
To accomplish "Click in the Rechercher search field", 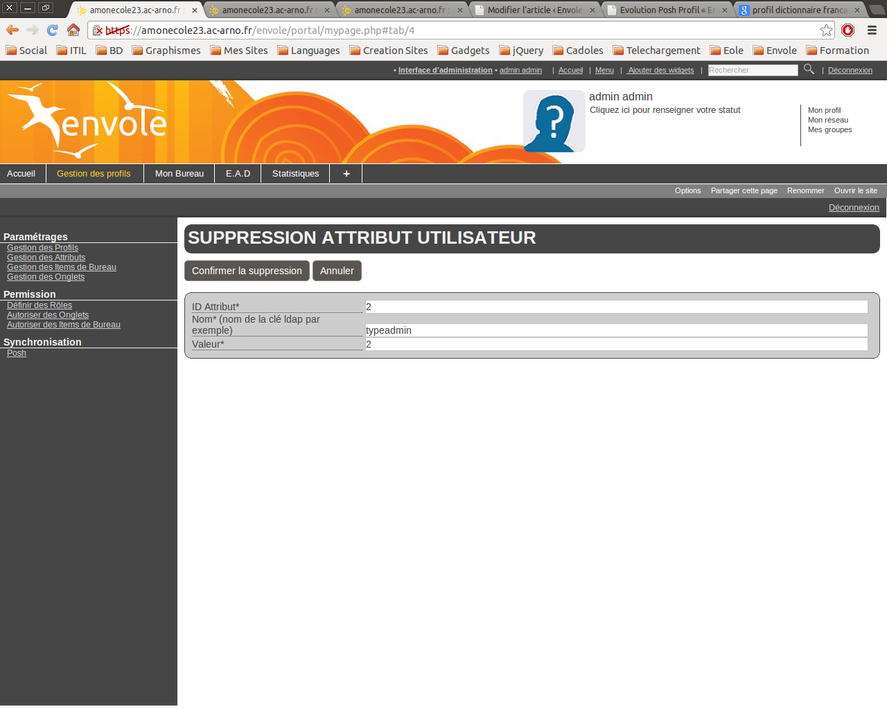I will (x=753, y=70).
